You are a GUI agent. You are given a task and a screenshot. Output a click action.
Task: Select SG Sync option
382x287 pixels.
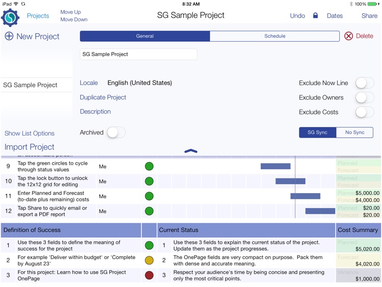point(317,133)
